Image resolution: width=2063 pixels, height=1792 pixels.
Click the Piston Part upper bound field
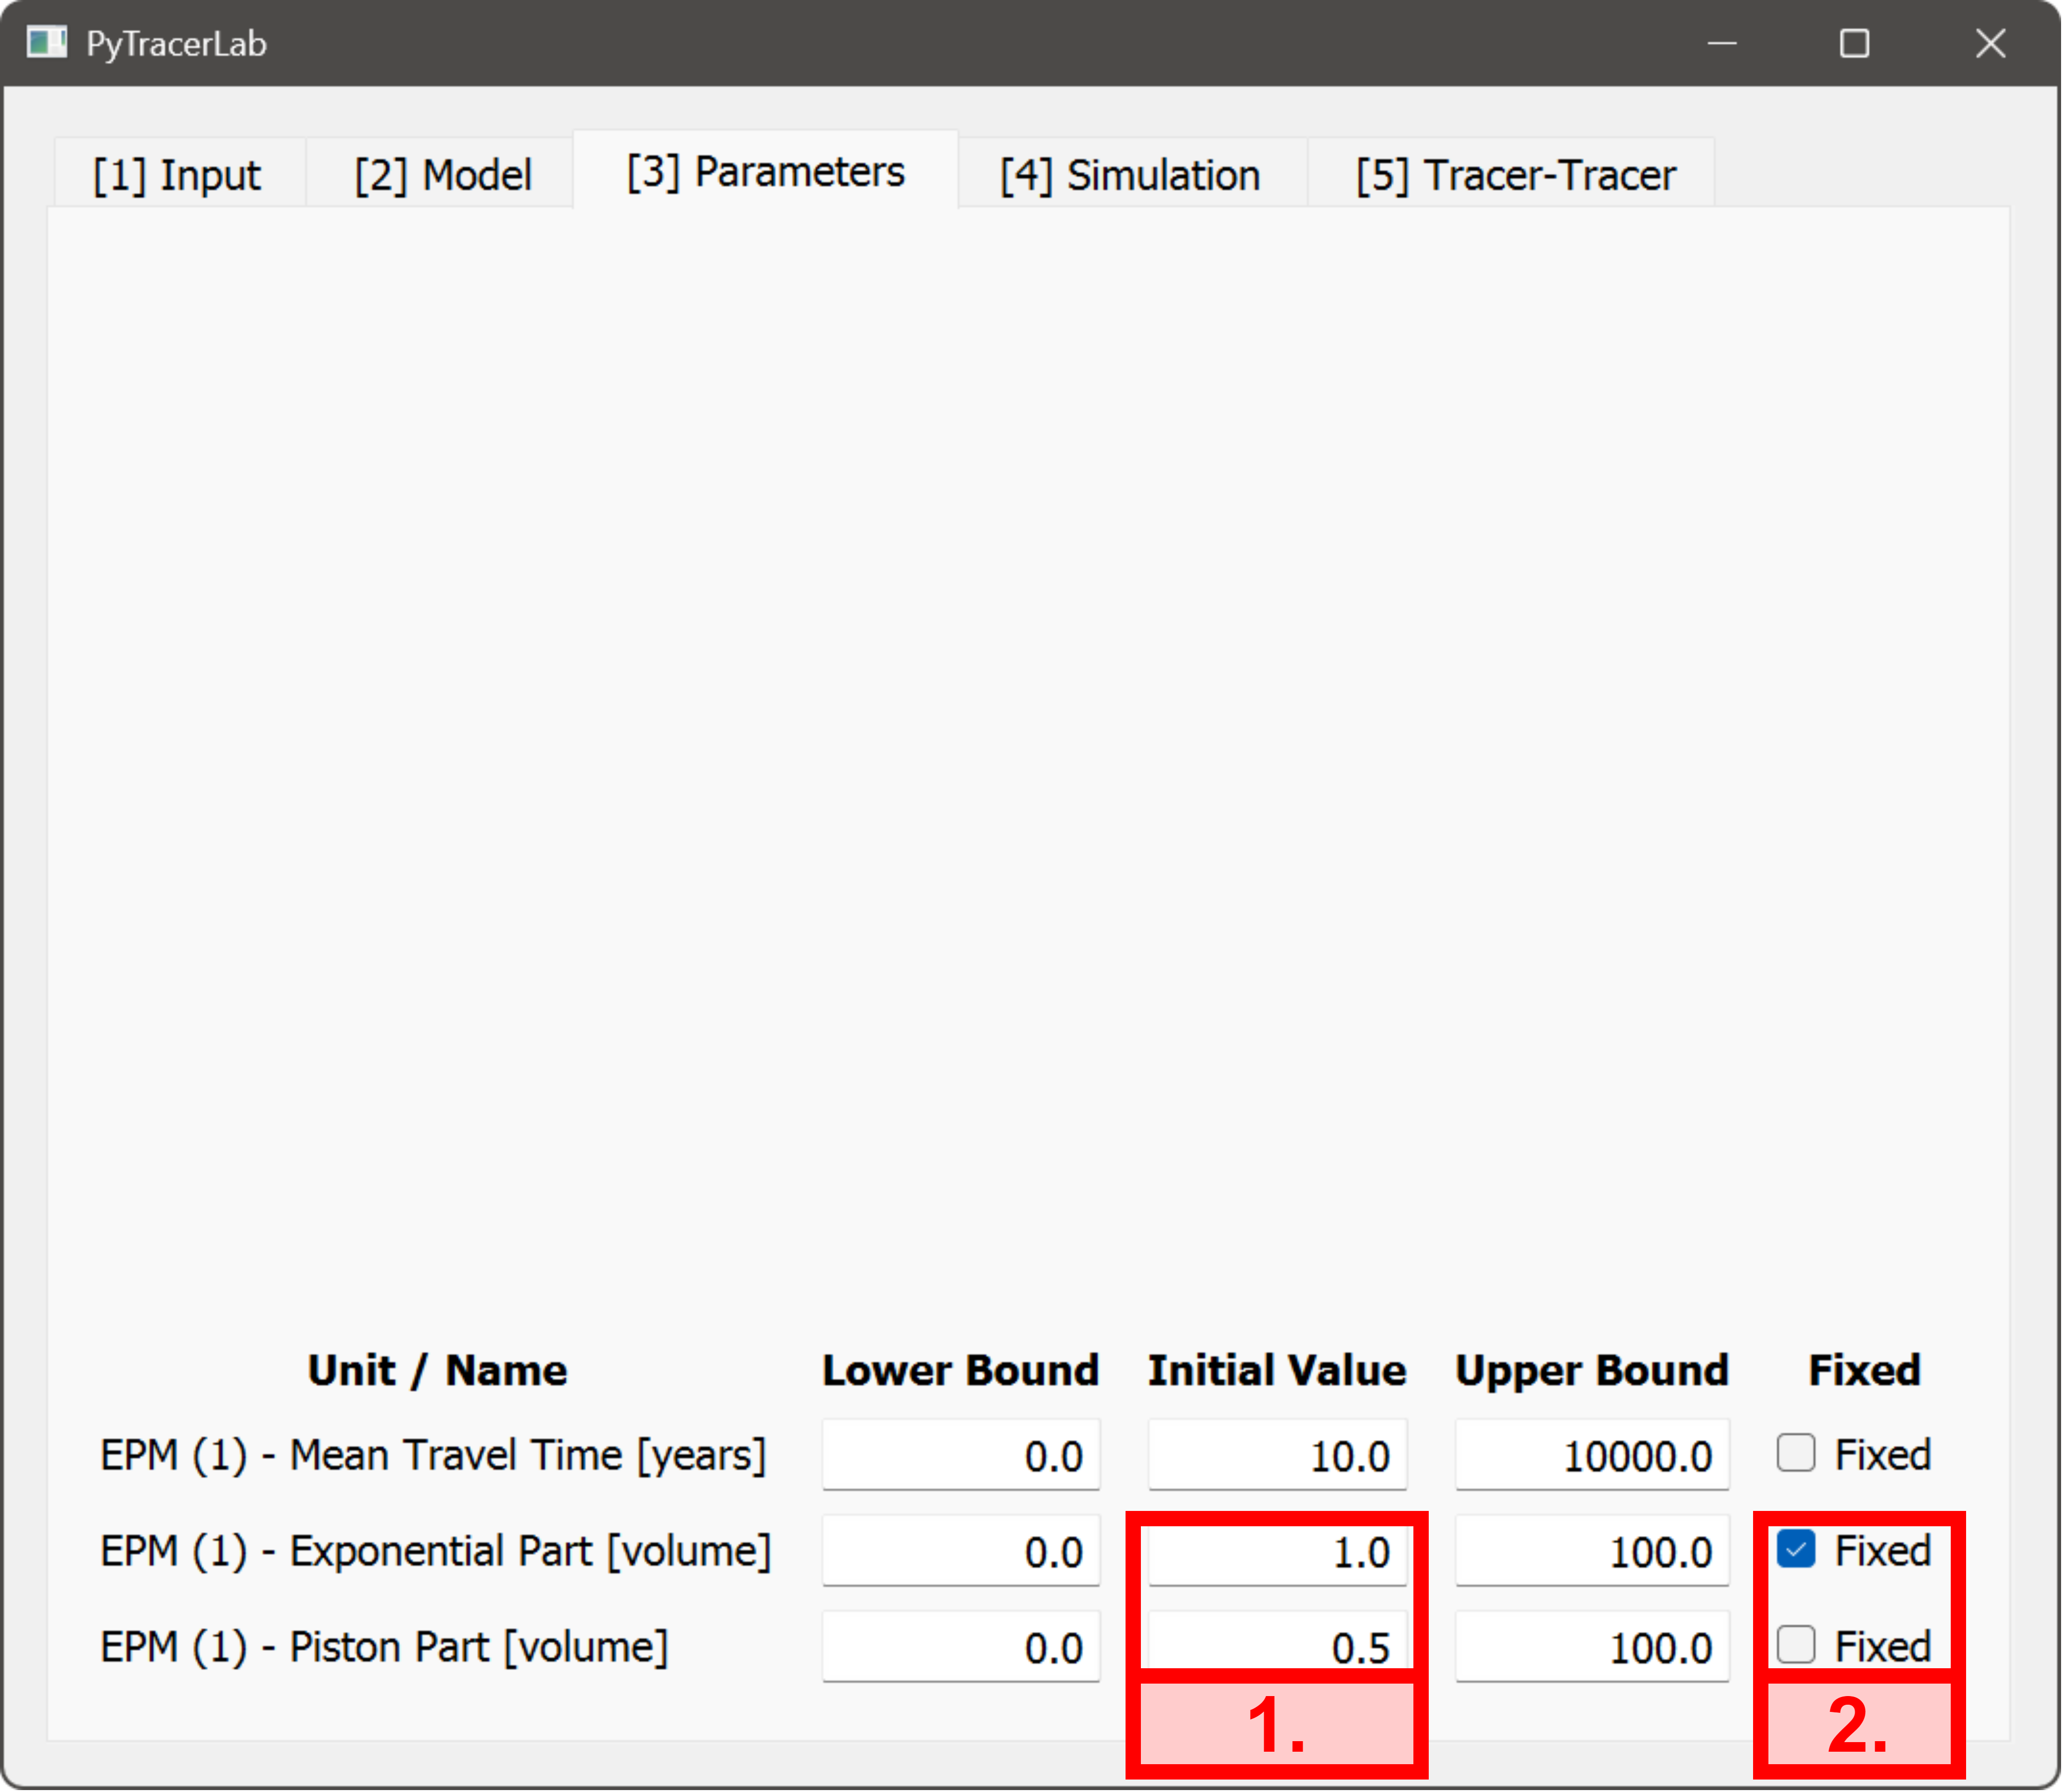(1590, 1646)
